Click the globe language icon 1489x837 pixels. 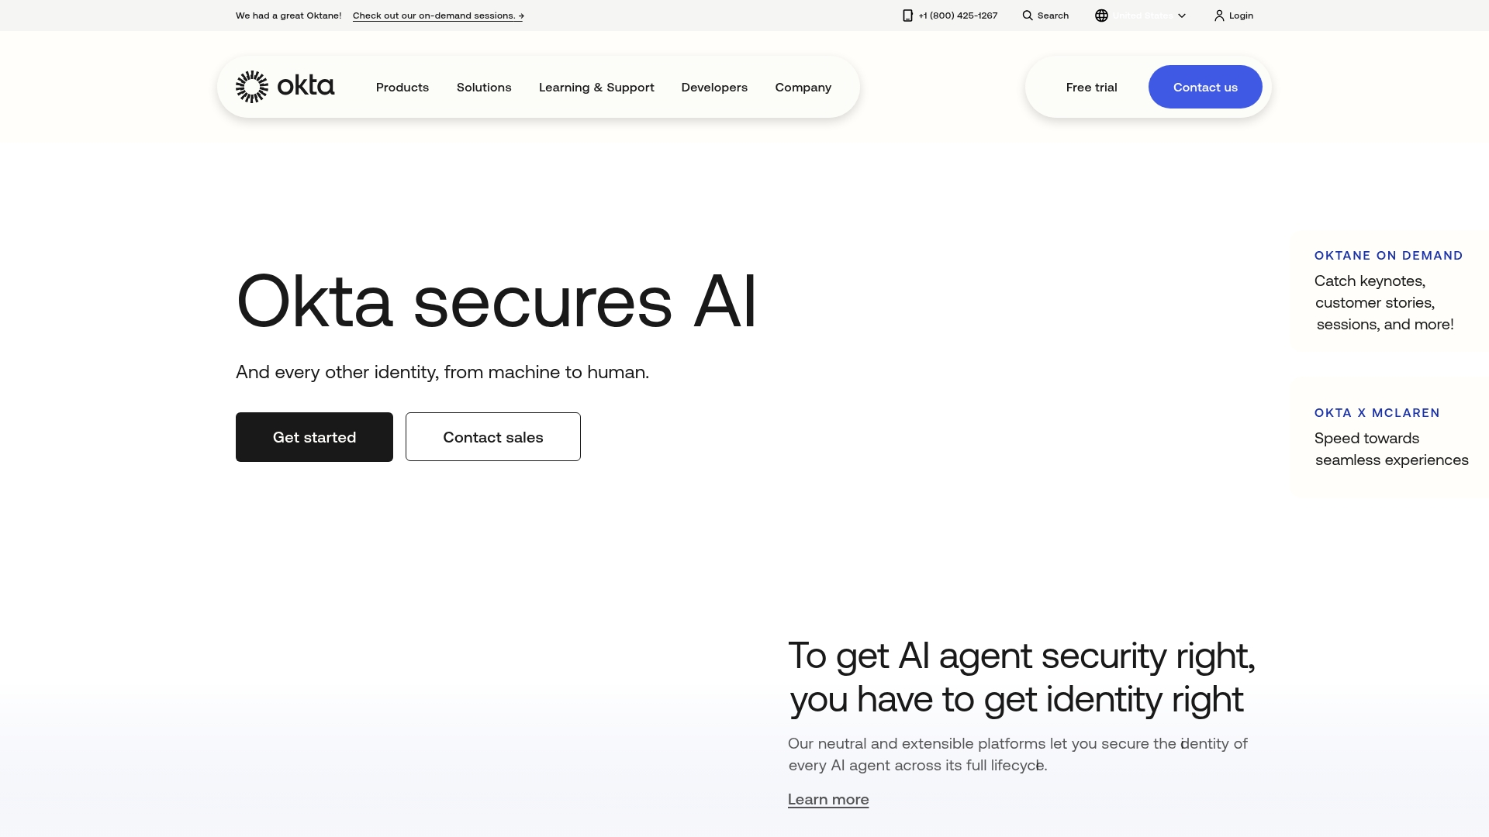(x=1101, y=15)
